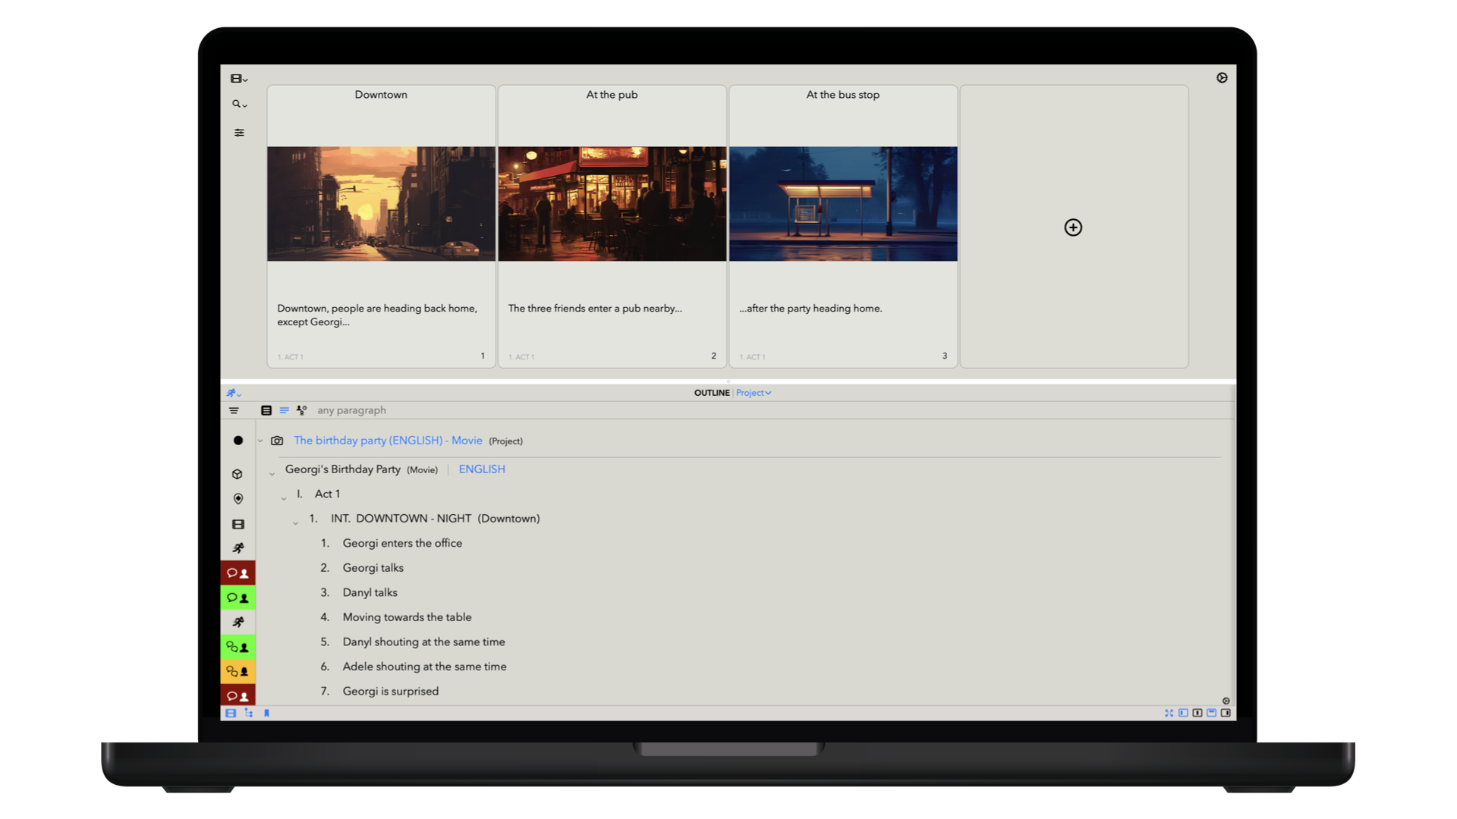The width and height of the screenshot is (1457, 819).
Task: Click the 3D object icon in the outline sidebar
Action: 238,473
